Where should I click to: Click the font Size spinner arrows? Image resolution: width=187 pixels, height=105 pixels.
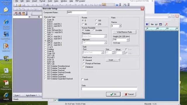point(113,52)
